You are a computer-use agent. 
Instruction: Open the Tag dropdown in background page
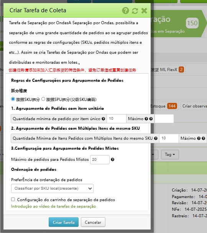coord(170,155)
